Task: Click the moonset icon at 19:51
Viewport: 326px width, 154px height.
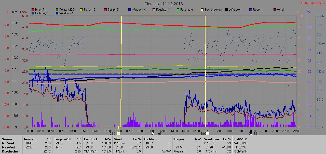Action: pos(250,133)
